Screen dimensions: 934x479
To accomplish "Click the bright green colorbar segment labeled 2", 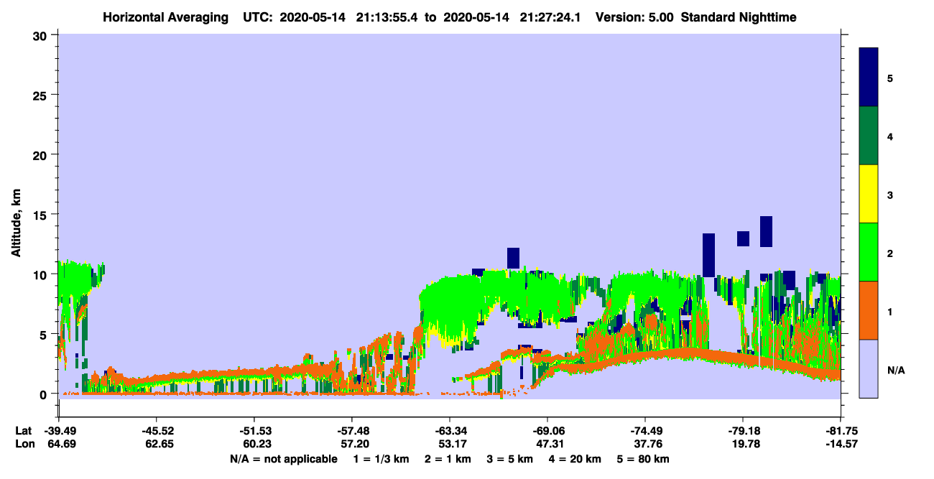I will [x=869, y=252].
